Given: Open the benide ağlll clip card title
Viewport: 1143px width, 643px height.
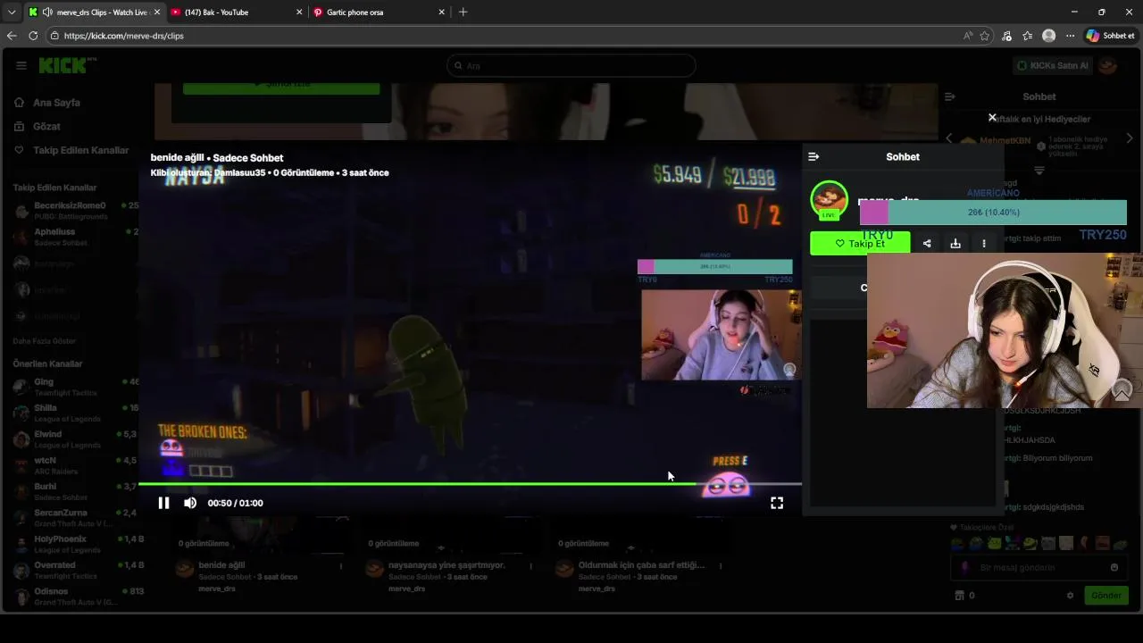Looking at the screenshot, I should pyautogui.click(x=221, y=565).
